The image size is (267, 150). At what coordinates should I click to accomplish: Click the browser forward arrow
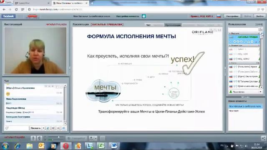[10, 10]
